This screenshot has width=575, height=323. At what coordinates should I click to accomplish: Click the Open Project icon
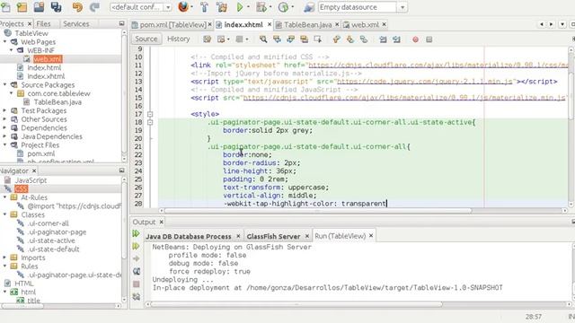39,7
